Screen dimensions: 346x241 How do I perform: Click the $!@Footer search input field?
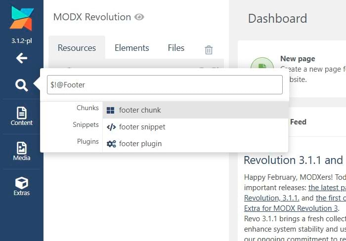(x=165, y=84)
